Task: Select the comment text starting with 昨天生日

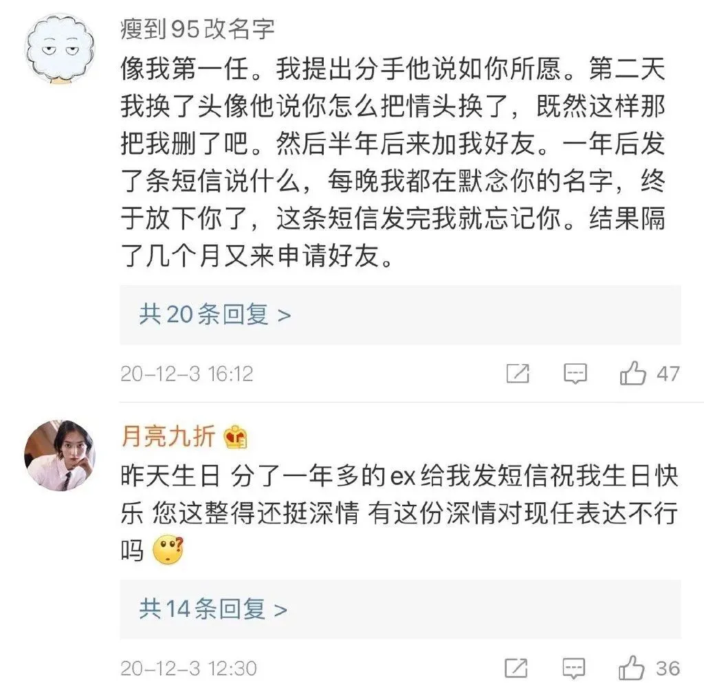Action: (x=399, y=513)
